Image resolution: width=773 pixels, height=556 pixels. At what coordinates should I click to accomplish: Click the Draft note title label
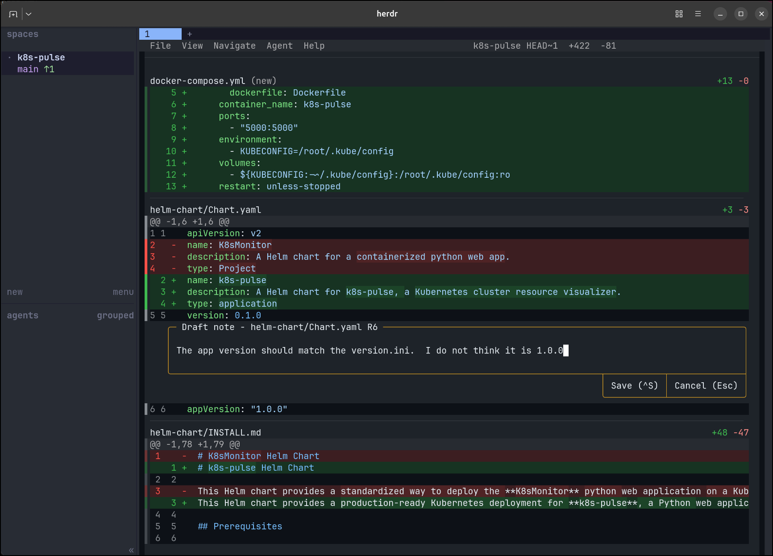point(279,327)
